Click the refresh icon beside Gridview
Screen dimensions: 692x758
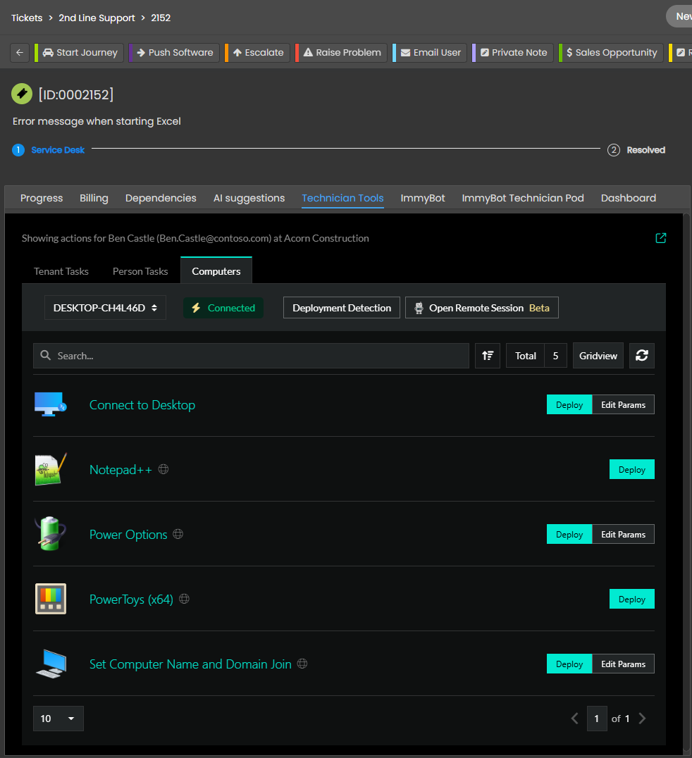click(641, 356)
